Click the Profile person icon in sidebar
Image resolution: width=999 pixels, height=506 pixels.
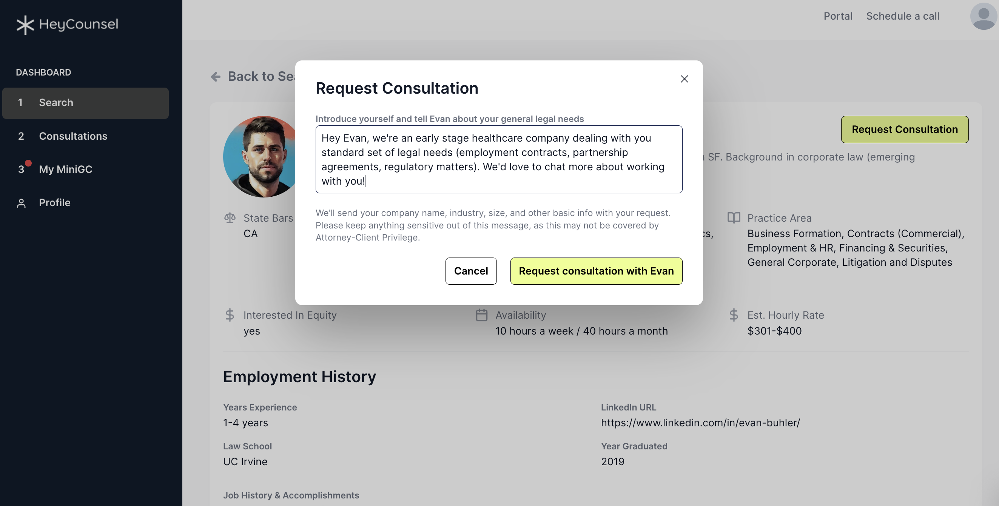(x=21, y=203)
